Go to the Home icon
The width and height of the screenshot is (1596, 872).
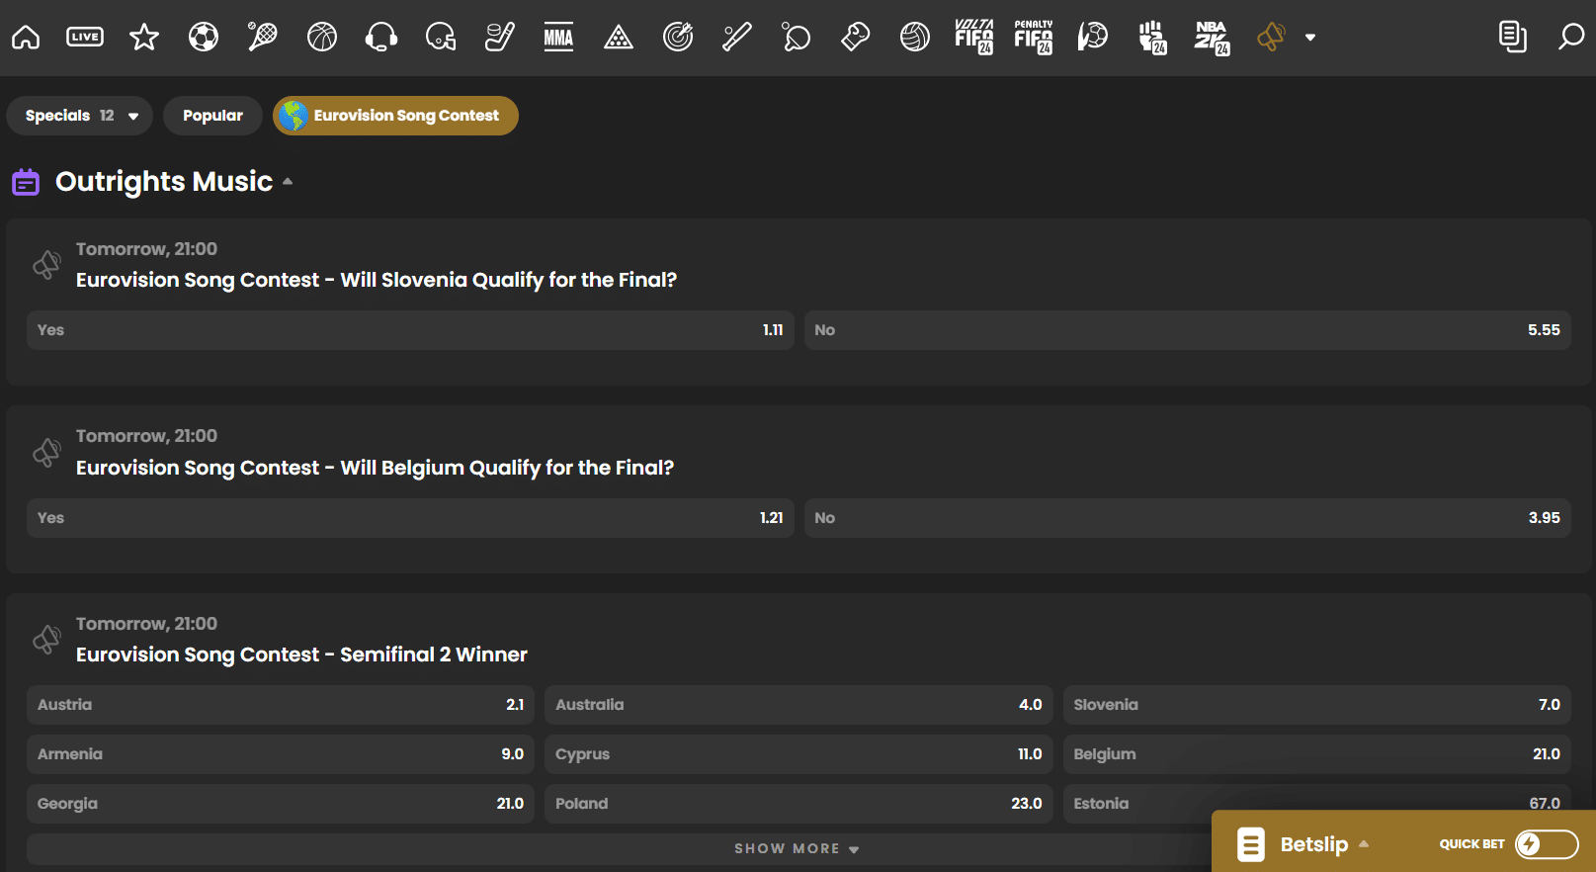(x=26, y=38)
